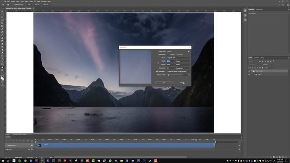Open first collapsed panel icon beside Properties
This screenshot has height=163, width=290.
tap(245, 11)
